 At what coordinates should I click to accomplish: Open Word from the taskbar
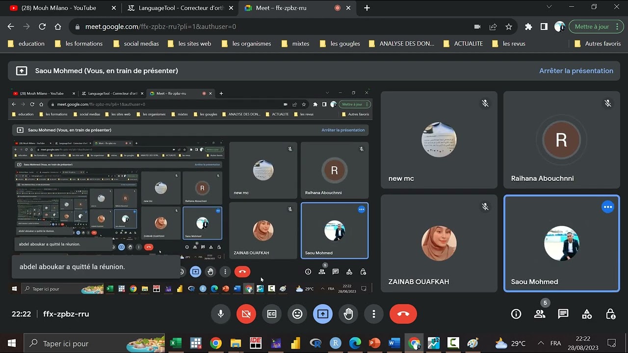pos(394,343)
